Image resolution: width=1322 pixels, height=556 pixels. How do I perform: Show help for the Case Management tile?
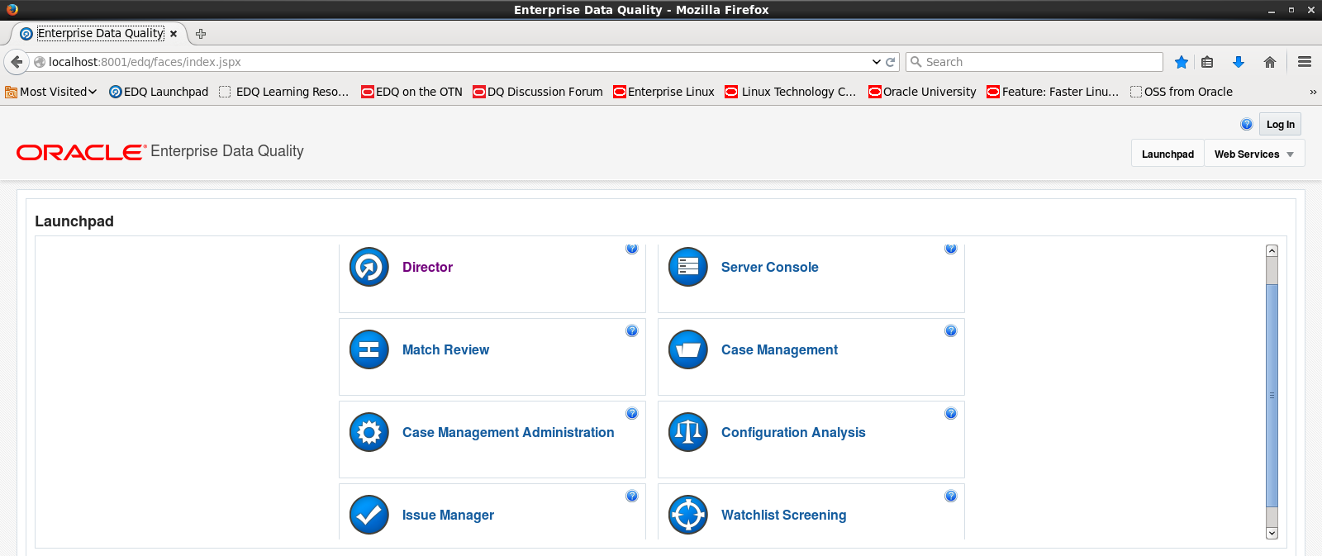pos(951,331)
